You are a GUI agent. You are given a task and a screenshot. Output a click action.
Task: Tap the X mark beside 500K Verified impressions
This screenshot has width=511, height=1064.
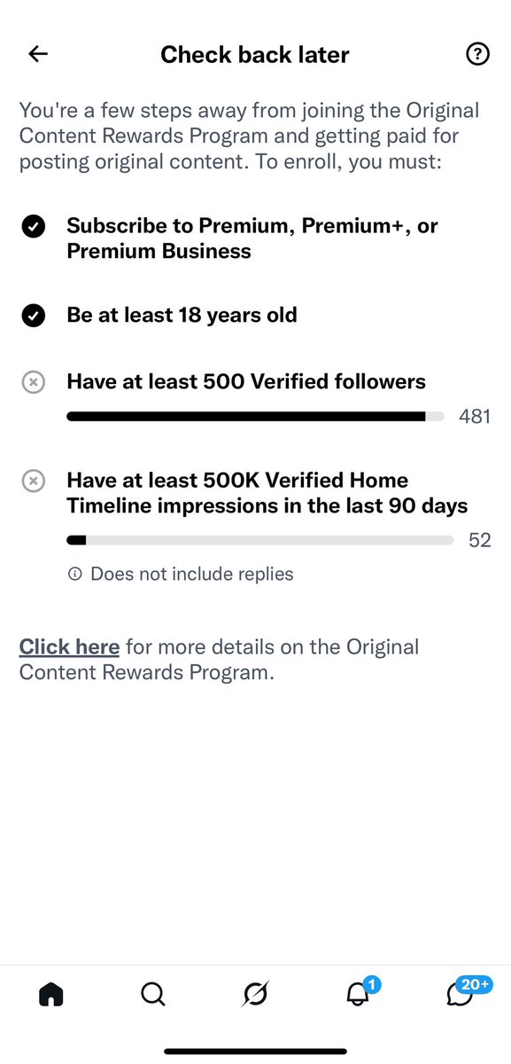click(33, 481)
